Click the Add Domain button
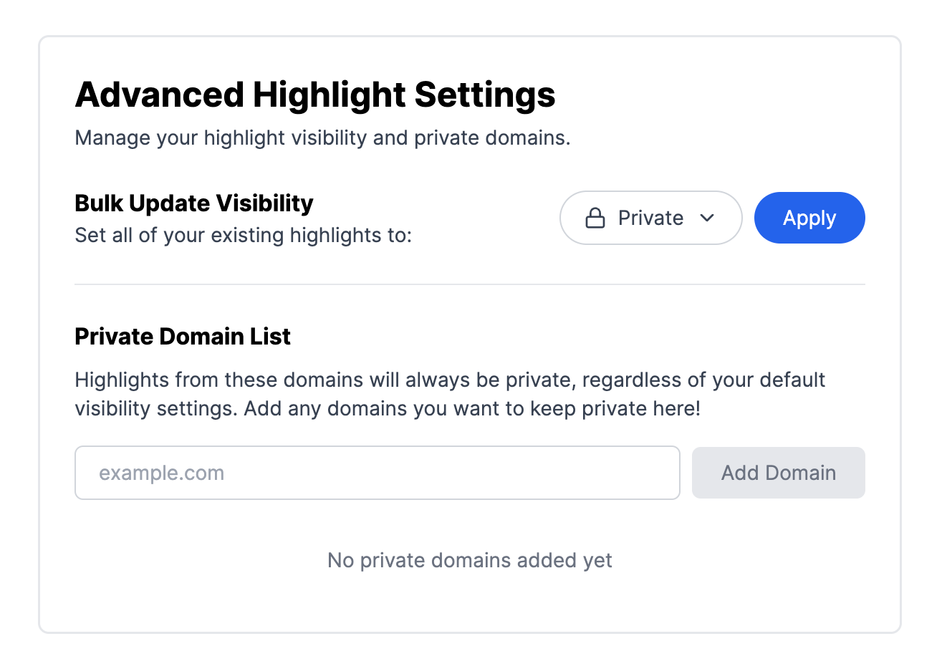 click(778, 473)
